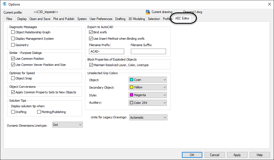Go to the User Preferences tab
Image resolution: width=274 pixels, height=160 pixels.
click(101, 19)
